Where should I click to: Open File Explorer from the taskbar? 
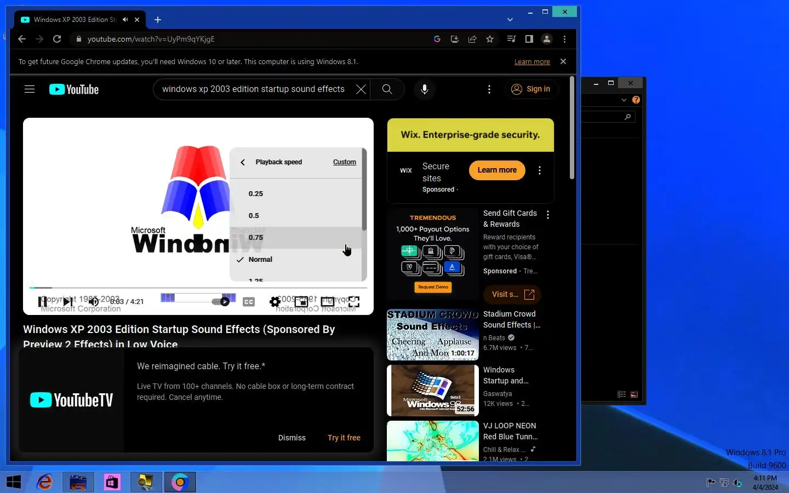(x=78, y=482)
